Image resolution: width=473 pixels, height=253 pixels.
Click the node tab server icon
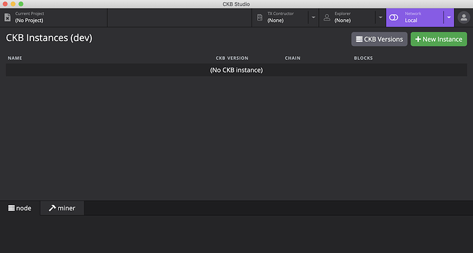[12, 208]
